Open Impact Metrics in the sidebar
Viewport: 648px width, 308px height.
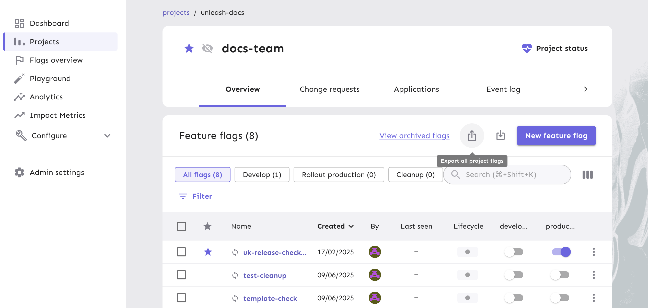pyautogui.click(x=57, y=115)
